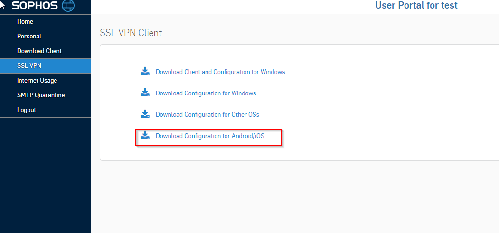Open Download Client in the sidebar
Image resolution: width=499 pixels, height=233 pixels.
(39, 51)
